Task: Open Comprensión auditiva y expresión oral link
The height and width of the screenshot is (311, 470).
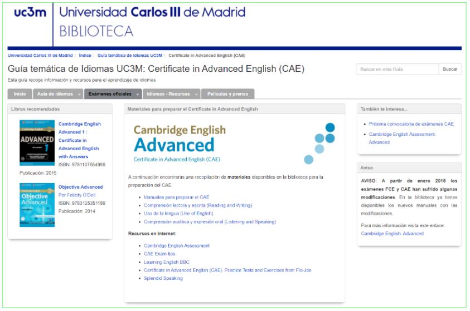Action: 210,222
